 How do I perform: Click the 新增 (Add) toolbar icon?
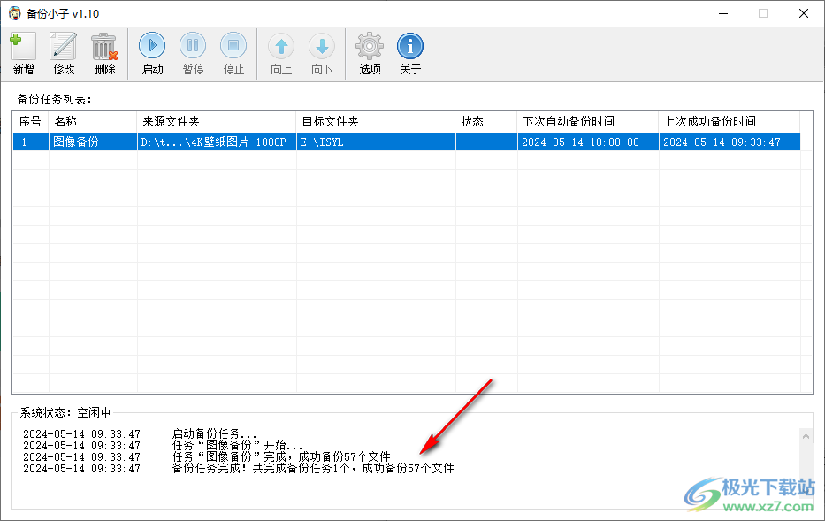tap(23, 46)
